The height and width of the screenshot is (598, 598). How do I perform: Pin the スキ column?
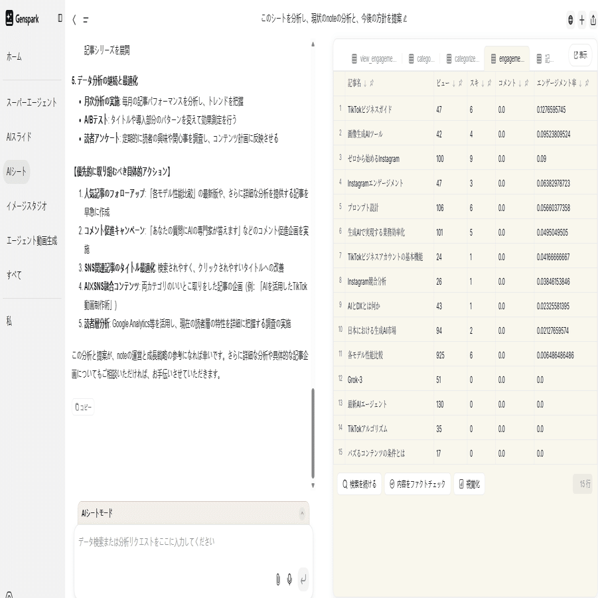[x=489, y=83]
